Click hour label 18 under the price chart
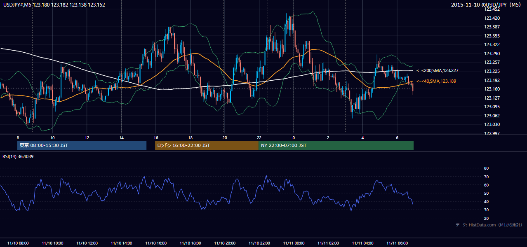Image resolution: width=527 pixels, height=247 pixels. pyautogui.click(x=190, y=137)
